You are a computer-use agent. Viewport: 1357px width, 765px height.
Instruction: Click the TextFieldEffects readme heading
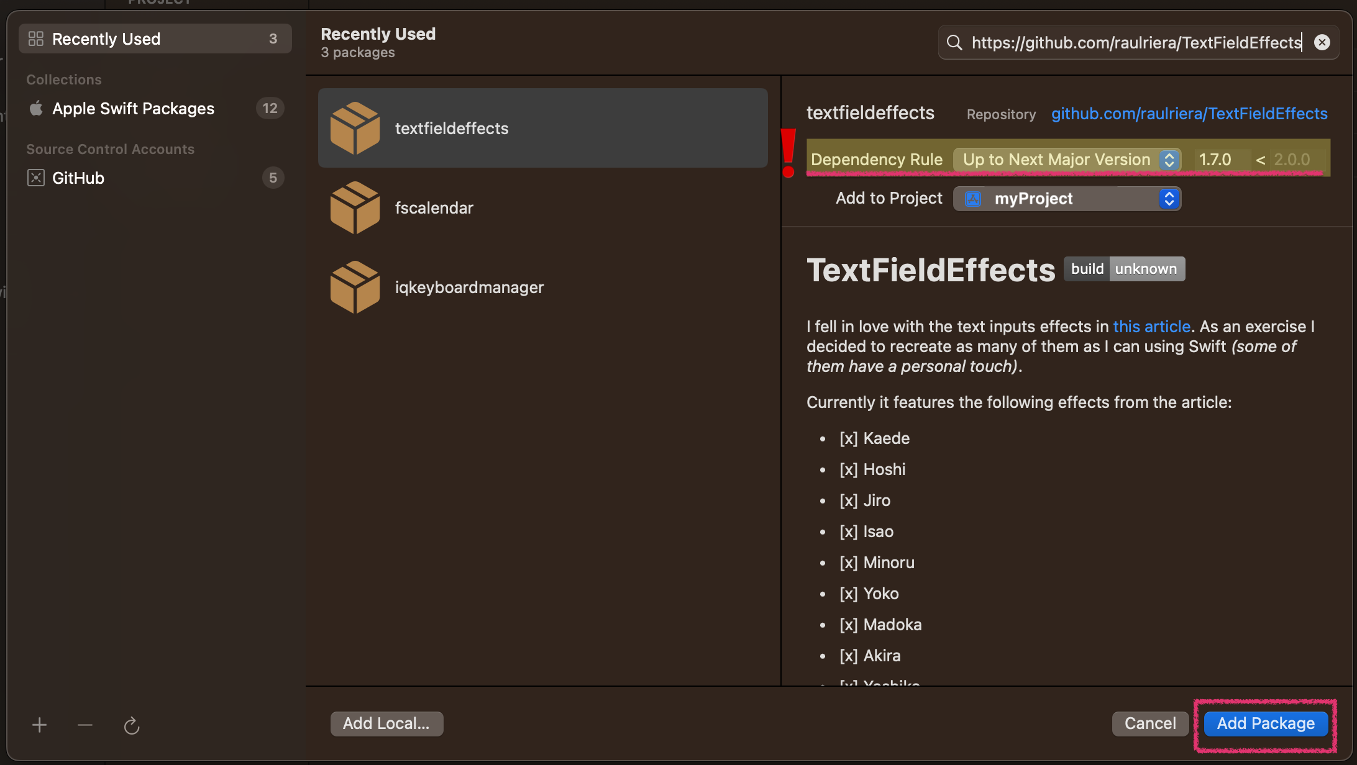tap(931, 270)
